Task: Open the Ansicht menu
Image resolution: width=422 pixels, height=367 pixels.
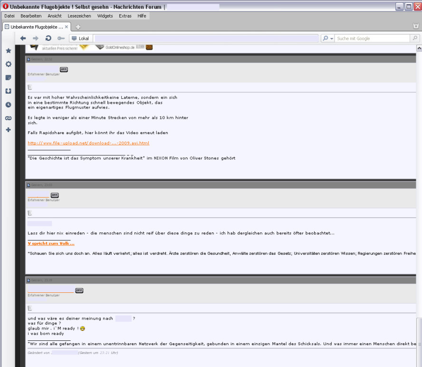Action: [x=55, y=16]
